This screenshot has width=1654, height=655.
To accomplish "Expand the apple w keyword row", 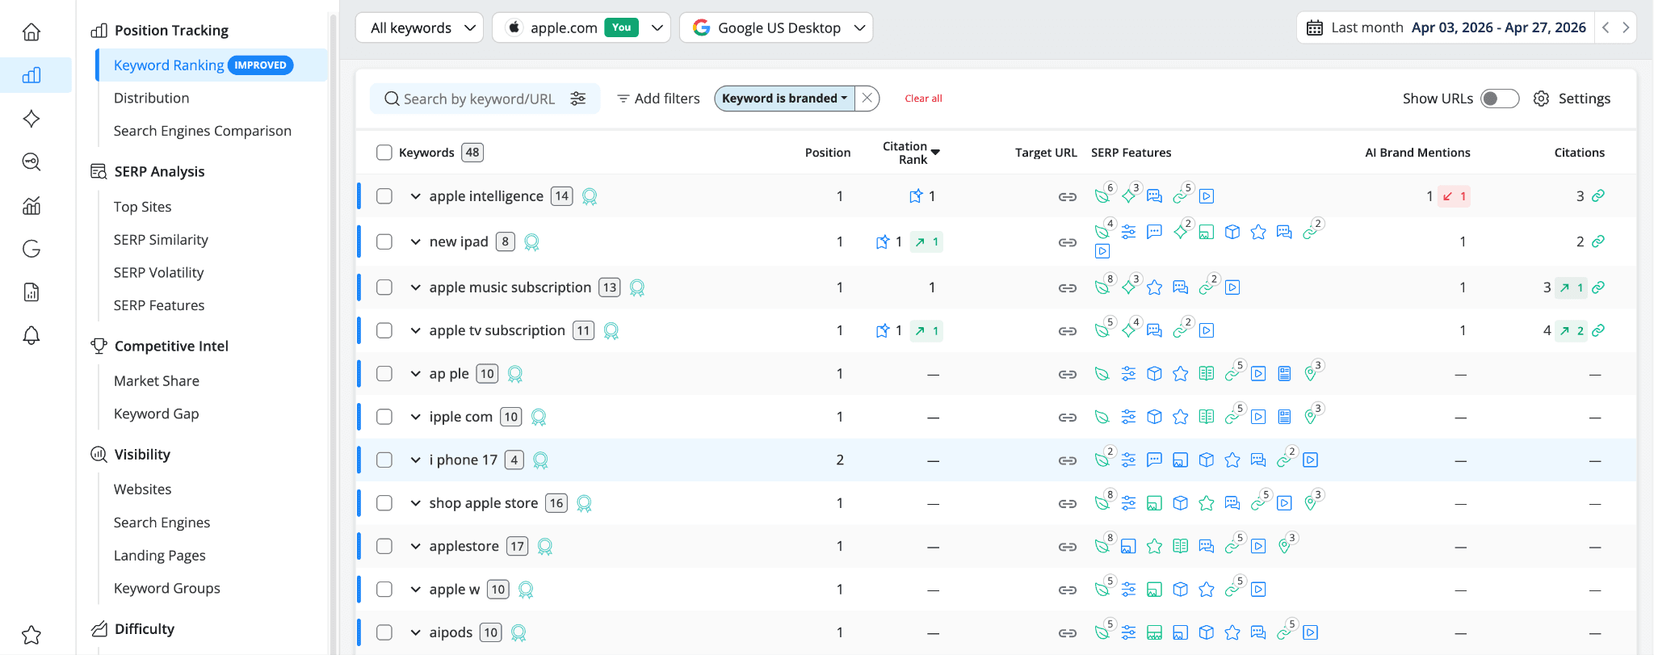I will [x=415, y=590].
